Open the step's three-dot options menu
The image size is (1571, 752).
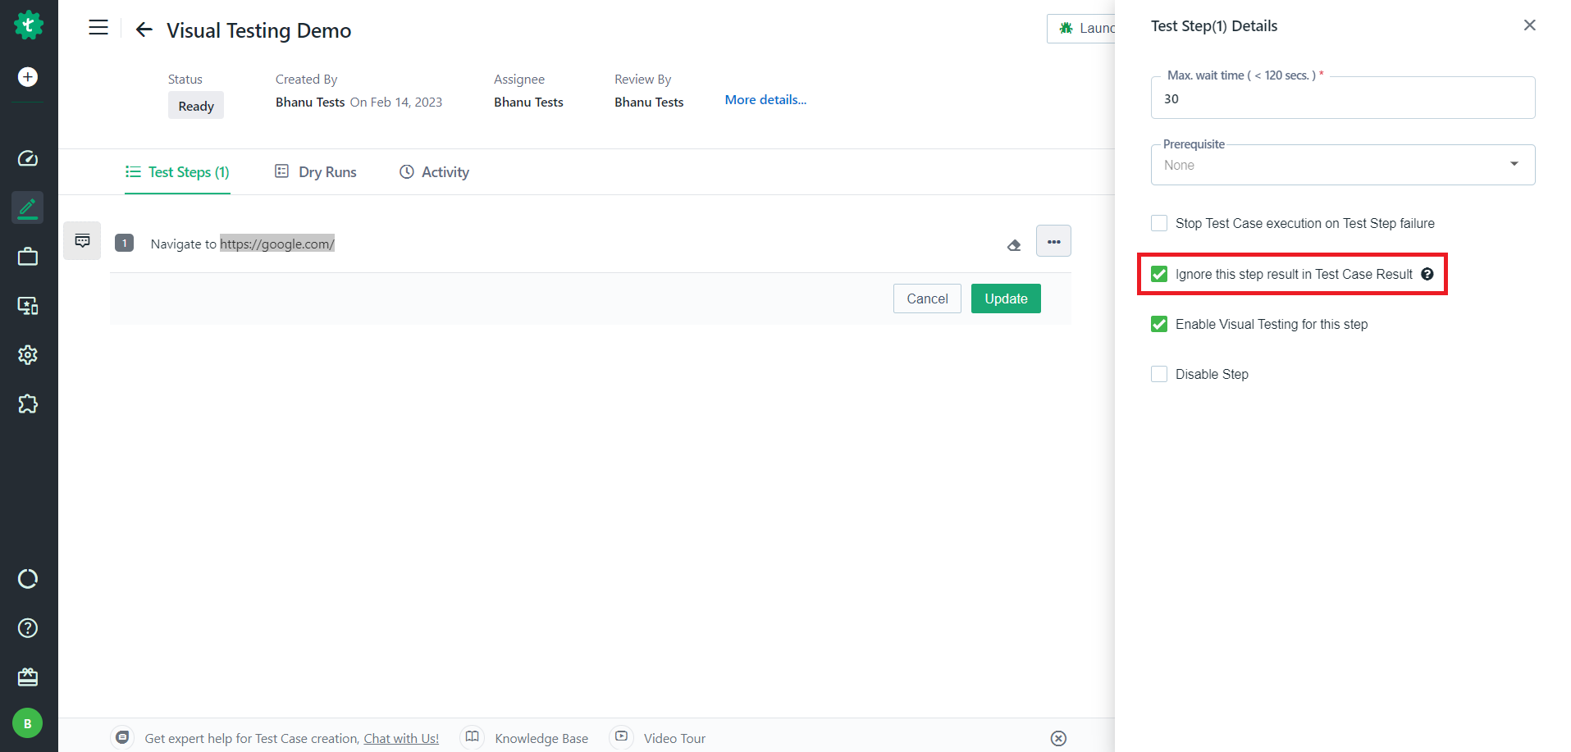coord(1053,241)
